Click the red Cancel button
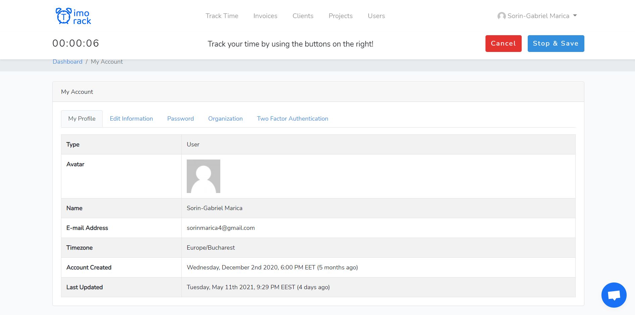 pos(503,43)
